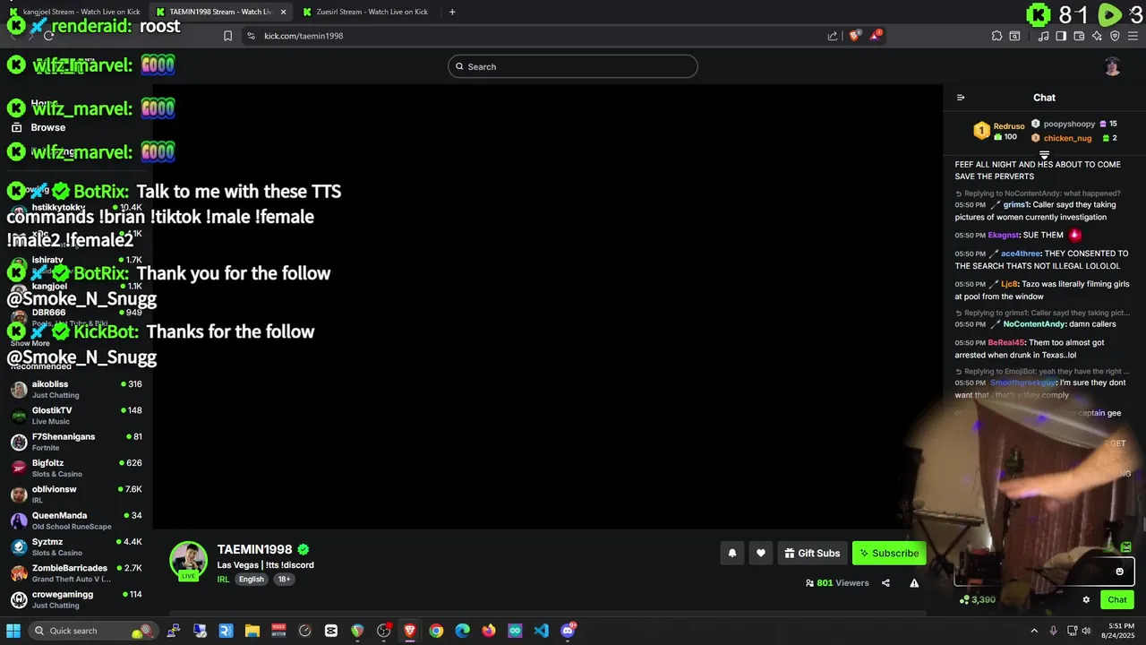Open Discord from the taskbar
This screenshot has height=645, width=1146.
pyautogui.click(x=568, y=631)
